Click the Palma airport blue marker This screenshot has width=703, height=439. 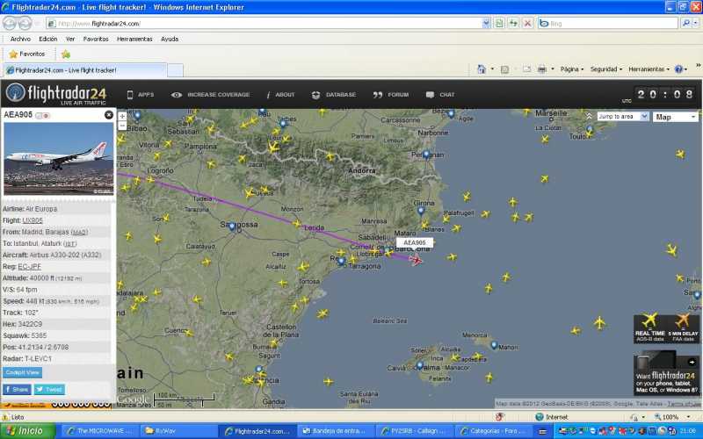pyautogui.click(x=420, y=366)
